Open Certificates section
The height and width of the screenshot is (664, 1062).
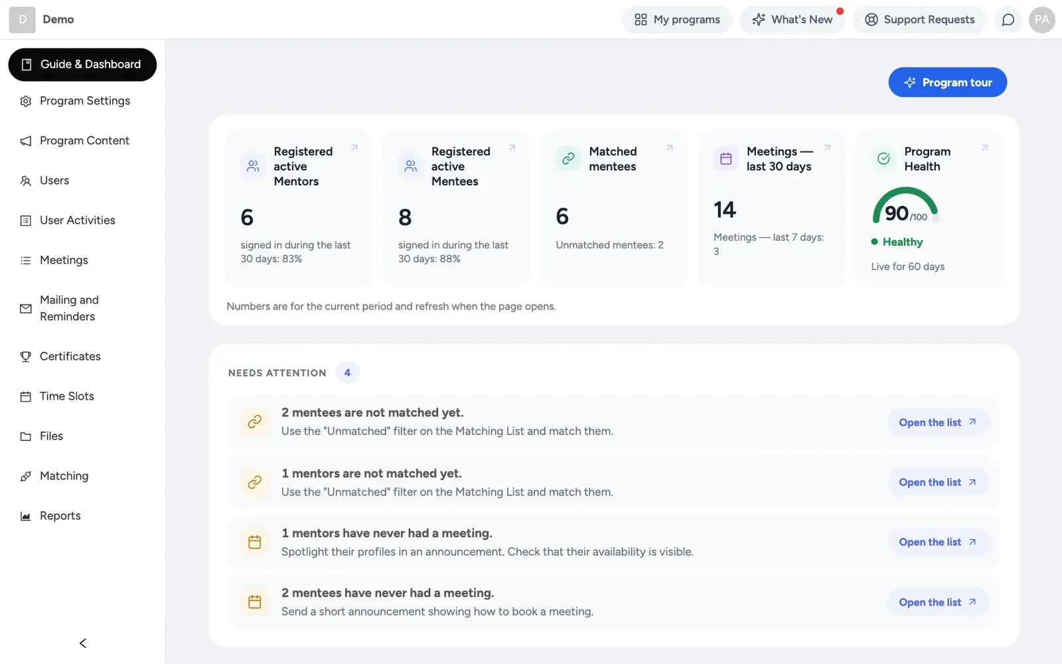pyautogui.click(x=82, y=357)
